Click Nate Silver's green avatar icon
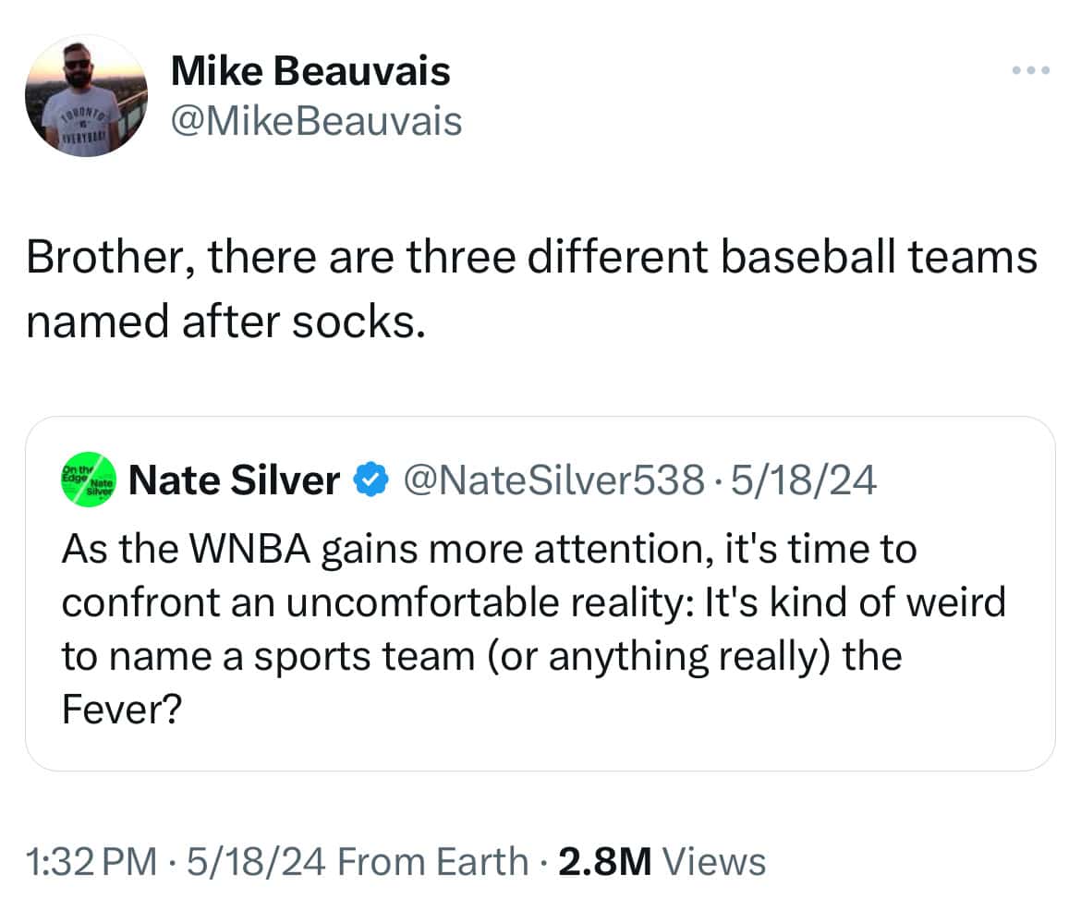This screenshot has width=1081, height=911. pyautogui.click(x=87, y=480)
